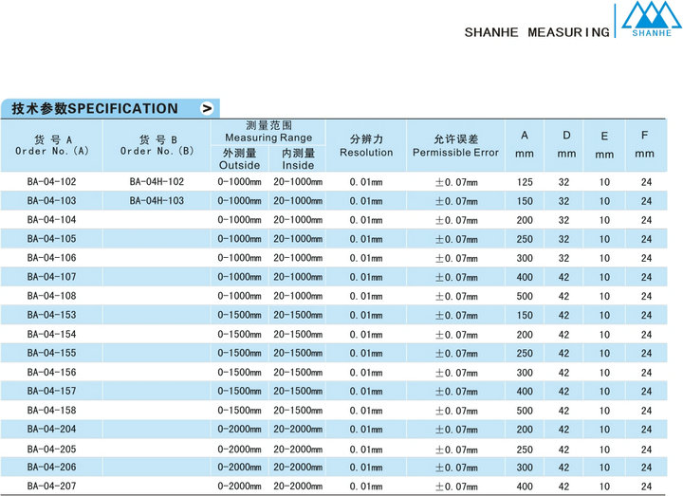Click the Order No. (B) column header
The width and height of the screenshot is (683, 496).
[157, 145]
